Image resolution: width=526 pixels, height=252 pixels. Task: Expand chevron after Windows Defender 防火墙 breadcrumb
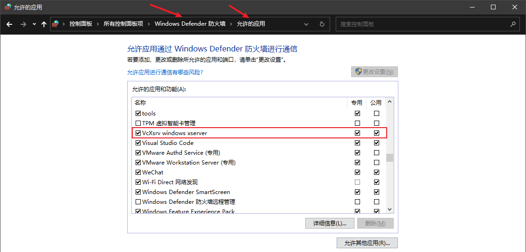point(231,24)
